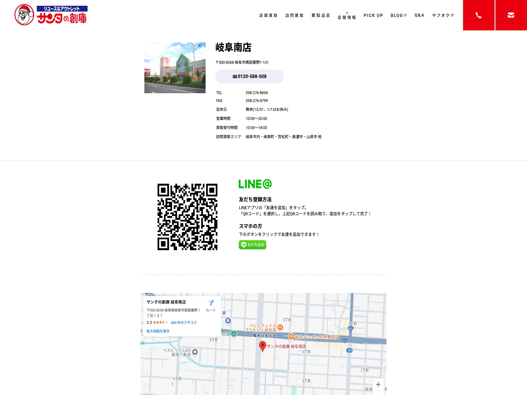Screen dimensions: 527x395
Task: Click the red envelope mail icon button
Action: coord(511,15)
